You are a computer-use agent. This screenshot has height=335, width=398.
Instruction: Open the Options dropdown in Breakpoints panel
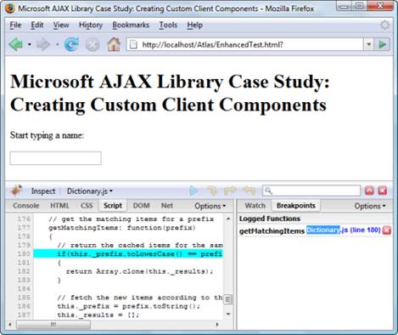click(370, 206)
